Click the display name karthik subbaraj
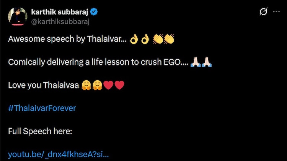Screen dimensions: 287x161 60,12
